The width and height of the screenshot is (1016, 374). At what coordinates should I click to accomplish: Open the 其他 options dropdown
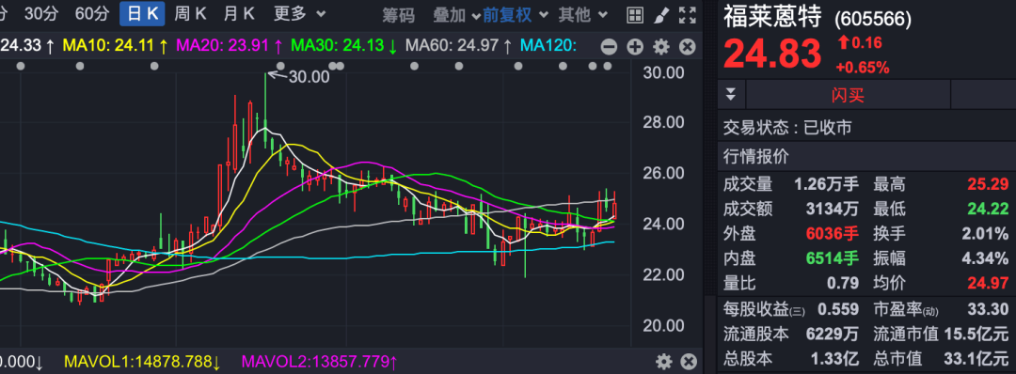(583, 15)
